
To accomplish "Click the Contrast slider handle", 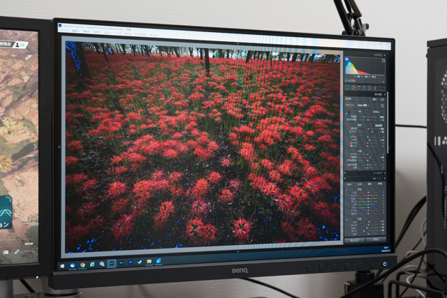I will click(372, 132).
